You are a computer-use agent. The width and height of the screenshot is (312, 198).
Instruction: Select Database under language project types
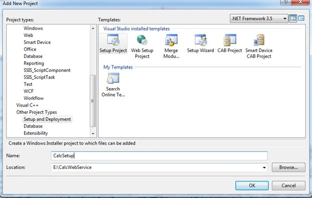point(33,56)
